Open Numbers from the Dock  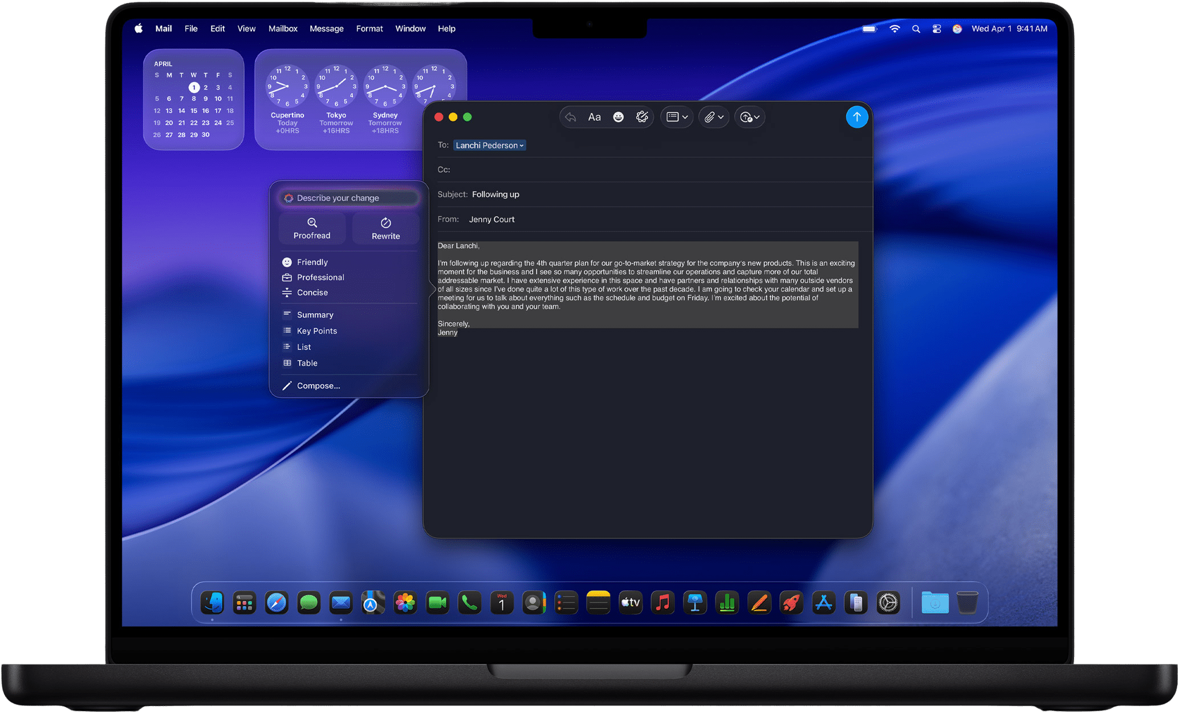727,603
